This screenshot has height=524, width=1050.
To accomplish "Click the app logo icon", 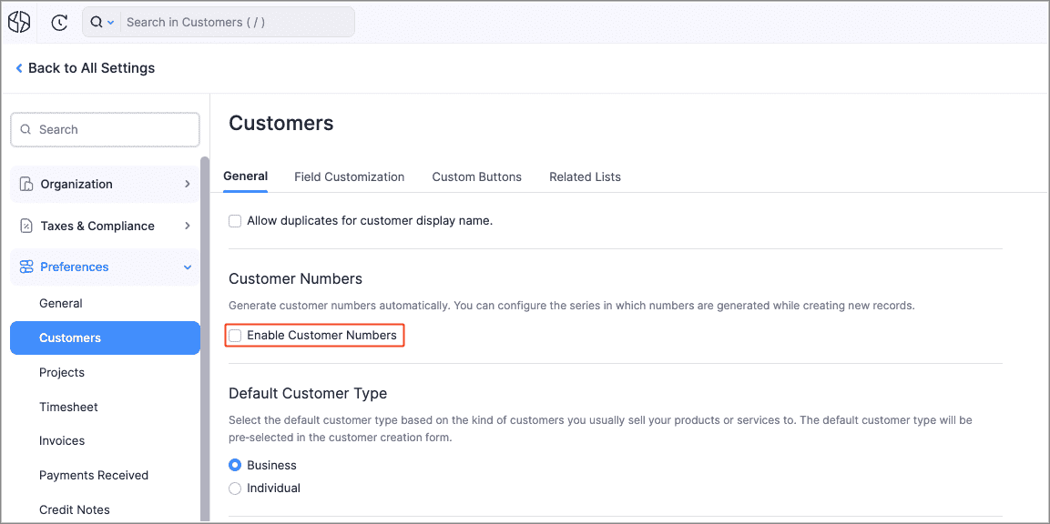I will pos(19,22).
